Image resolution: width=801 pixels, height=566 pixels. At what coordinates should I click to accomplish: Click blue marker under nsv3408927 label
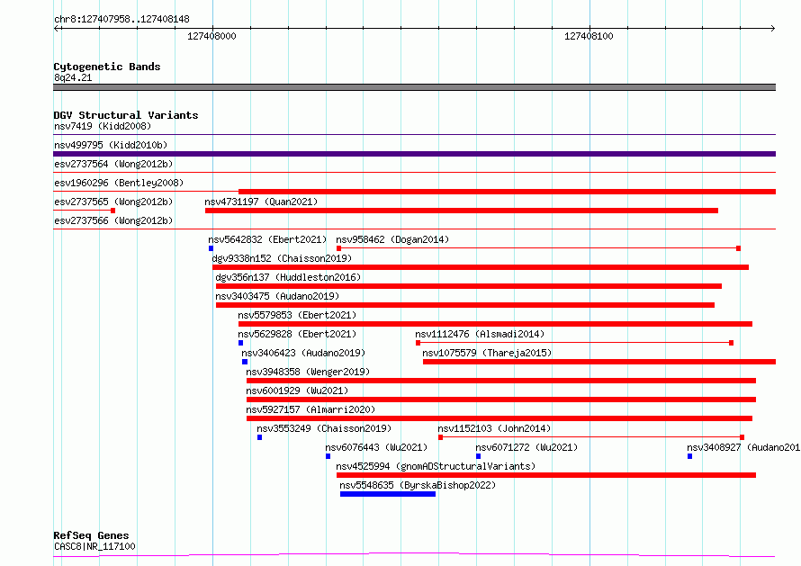tap(689, 456)
